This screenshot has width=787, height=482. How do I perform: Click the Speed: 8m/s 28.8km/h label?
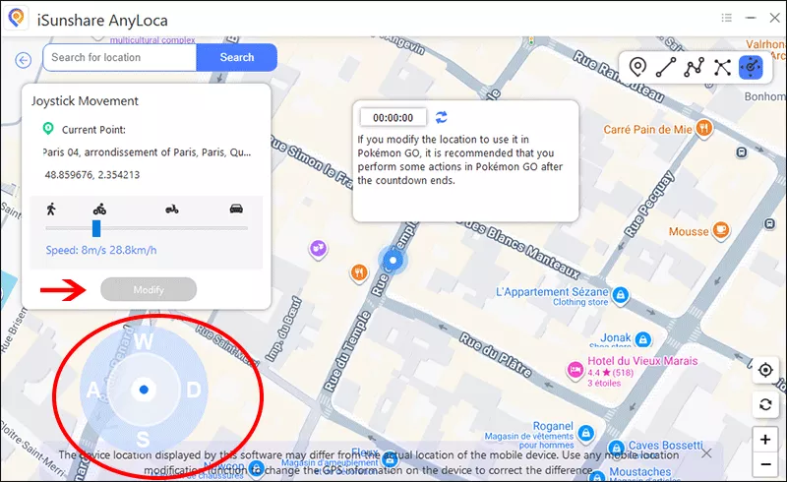coord(101,250)
